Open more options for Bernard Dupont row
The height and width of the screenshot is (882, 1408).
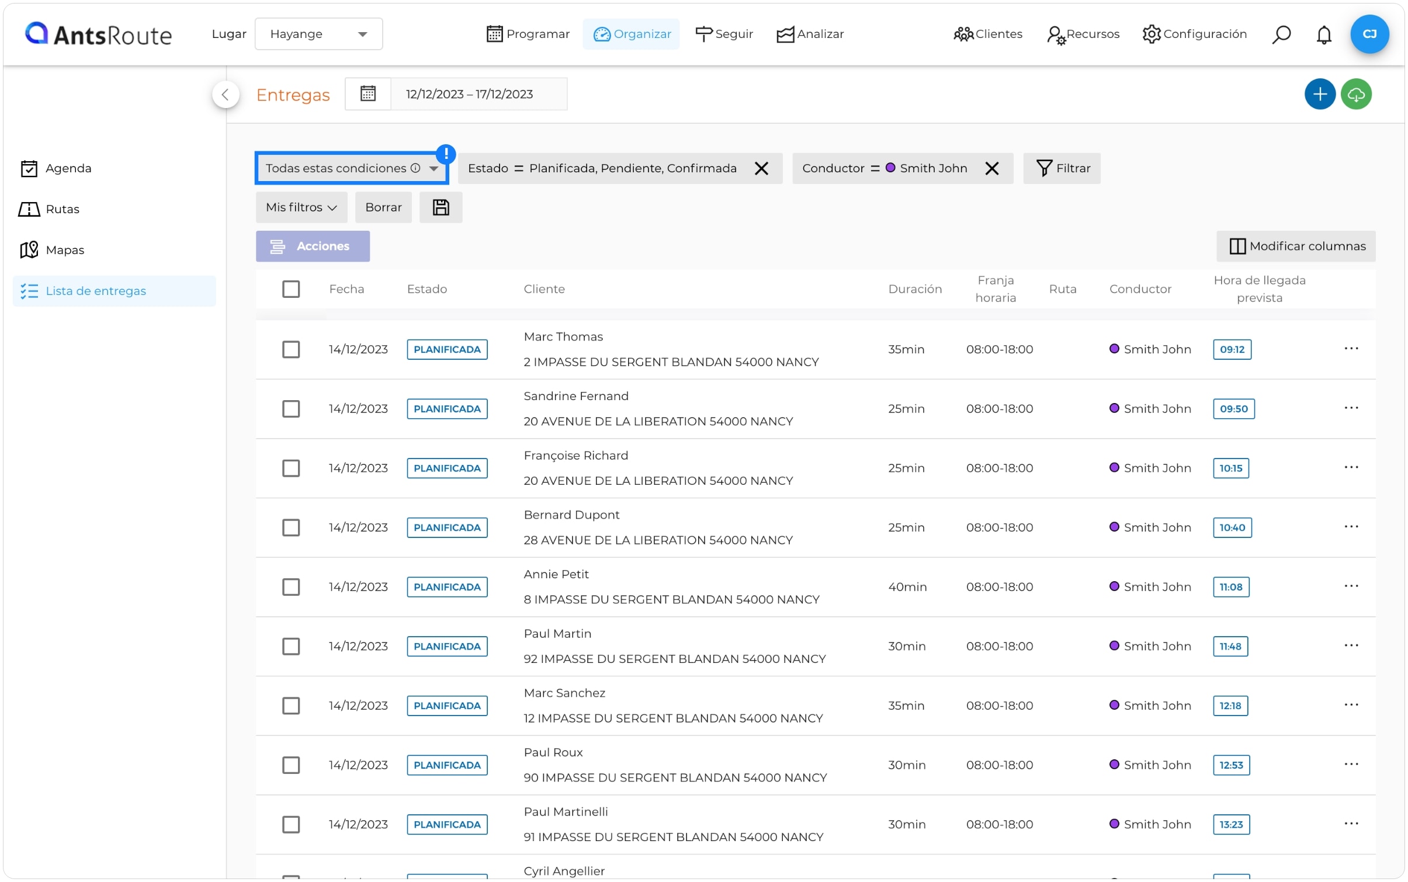1351,527
